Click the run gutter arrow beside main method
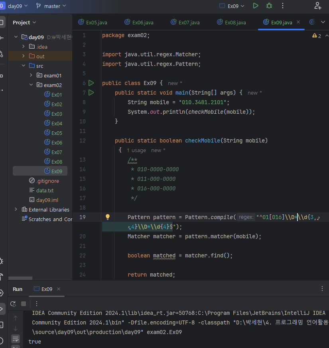 pyautogui.click(x=91, y=93)
